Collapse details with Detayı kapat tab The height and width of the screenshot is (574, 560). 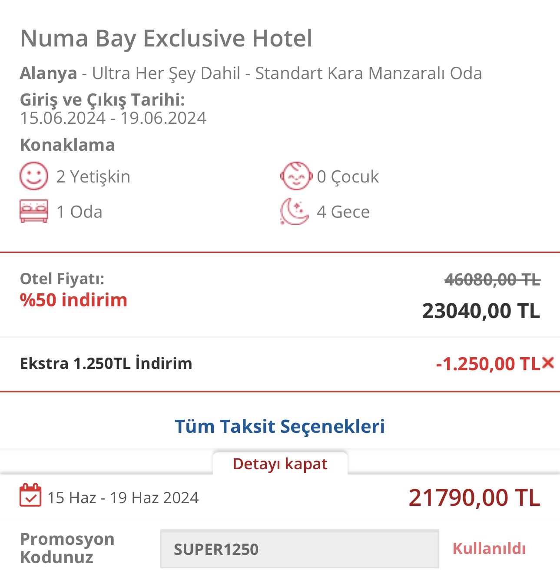280,464
